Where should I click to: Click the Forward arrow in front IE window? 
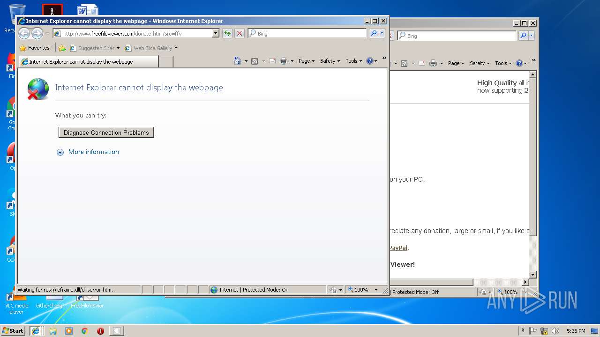pos(37,33)
